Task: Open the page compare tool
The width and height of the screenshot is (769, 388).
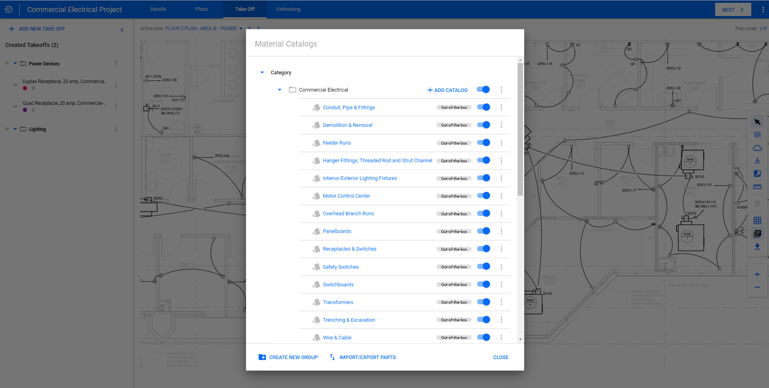Action: click(x=757, y=174)
